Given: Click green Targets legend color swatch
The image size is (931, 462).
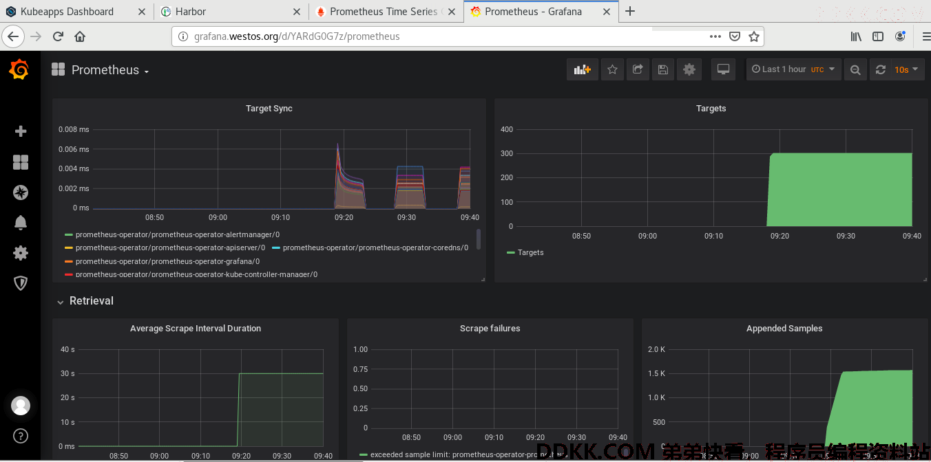Looking at the screenshot, I should (511, 253).
